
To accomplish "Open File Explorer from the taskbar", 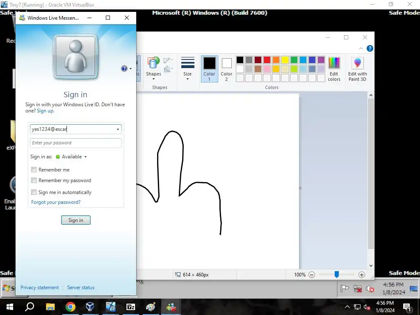I will coord(50,307).
